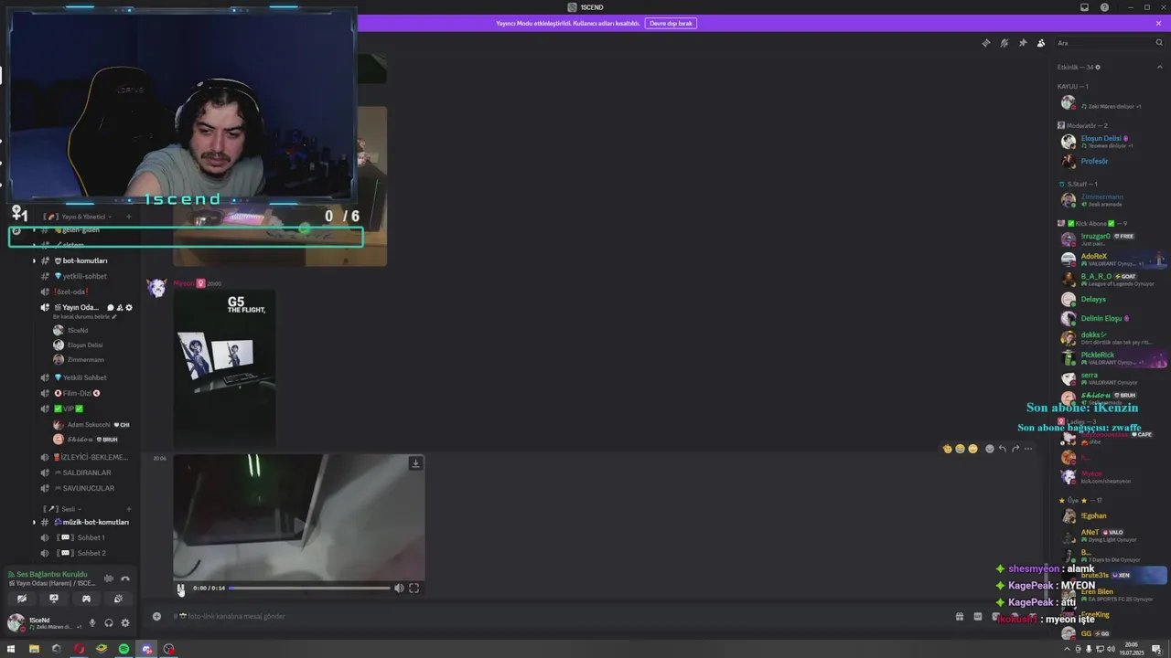Open the Windows Start button
Image resolution: width=1171 pixels, height=658 pixels.
pyautogui.click(x=11, y=649)
